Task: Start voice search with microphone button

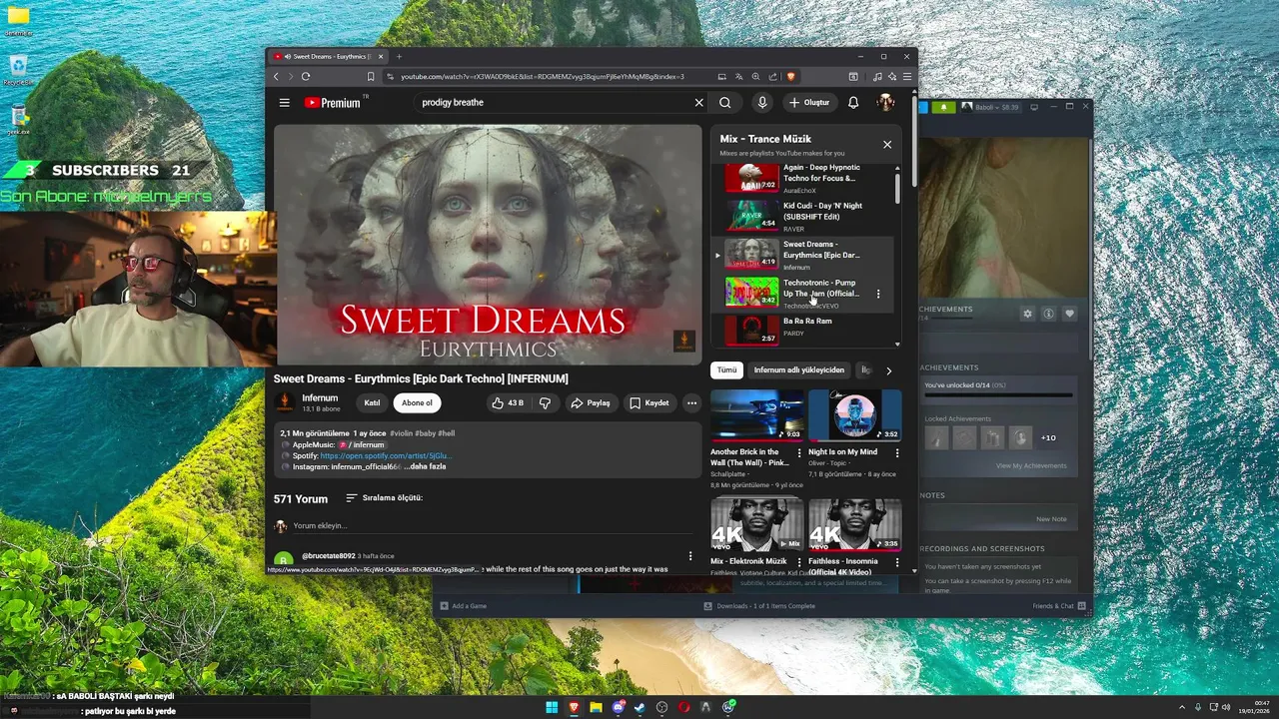Action: (x=762, y=102)
